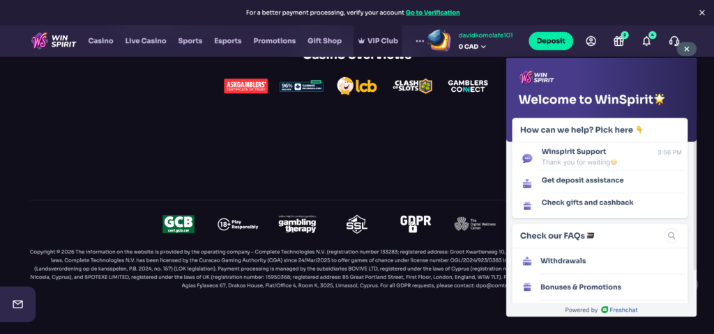The image size is (714, 334).
Task: Navigate to Esports
Action: coord(228,41)
